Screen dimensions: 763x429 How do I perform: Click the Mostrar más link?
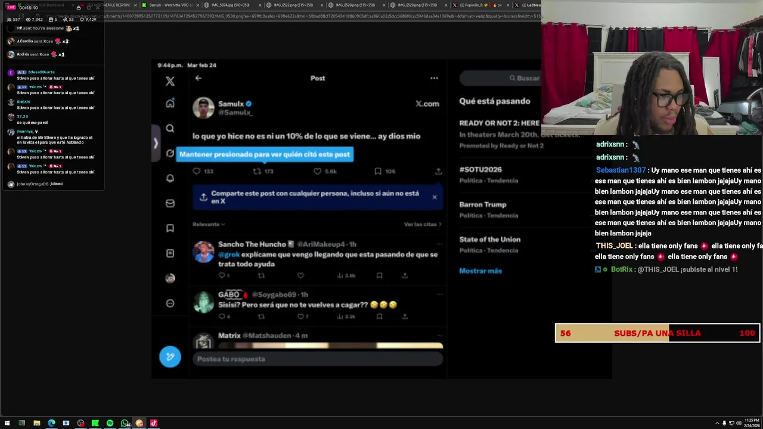pyautogui.click(x=480, y=271)
